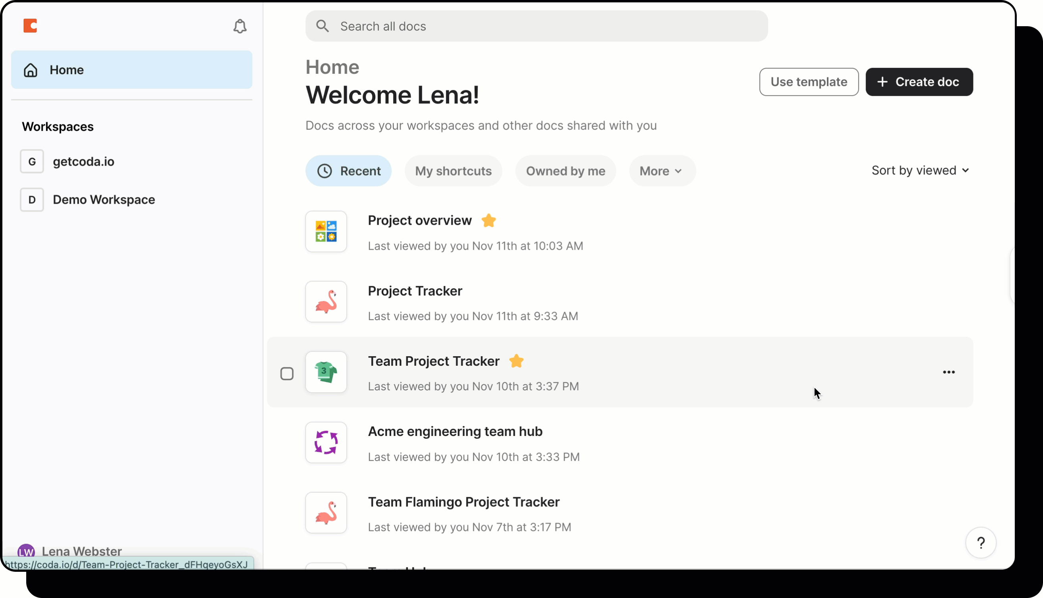Open the help question mark button

tap(981, 543)
